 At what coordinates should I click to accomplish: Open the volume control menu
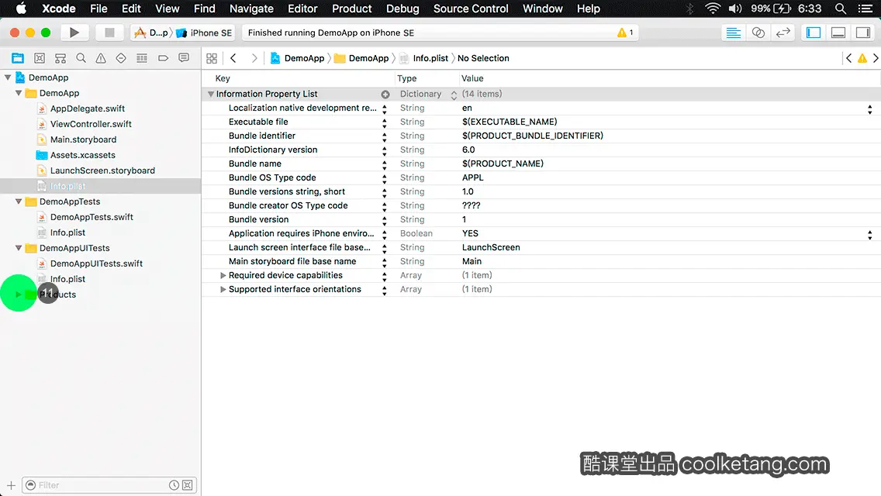(x=735, y=9)
